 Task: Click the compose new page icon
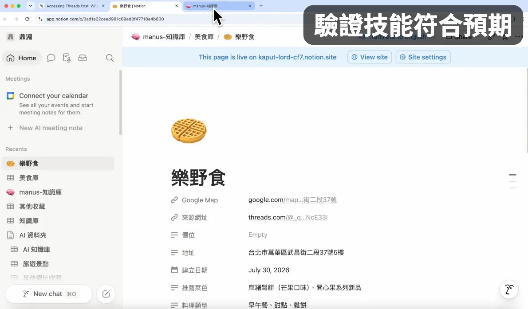click(x=106, y=294)
